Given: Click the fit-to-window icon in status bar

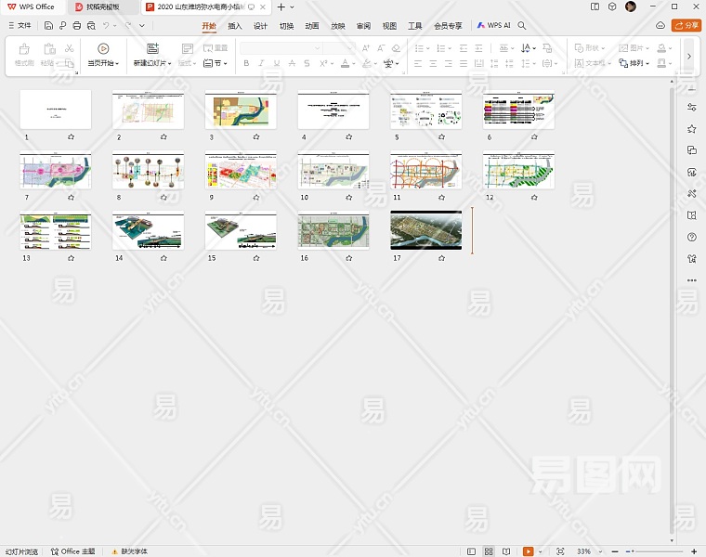Looking at the screenshot, I should pos(560,551).
